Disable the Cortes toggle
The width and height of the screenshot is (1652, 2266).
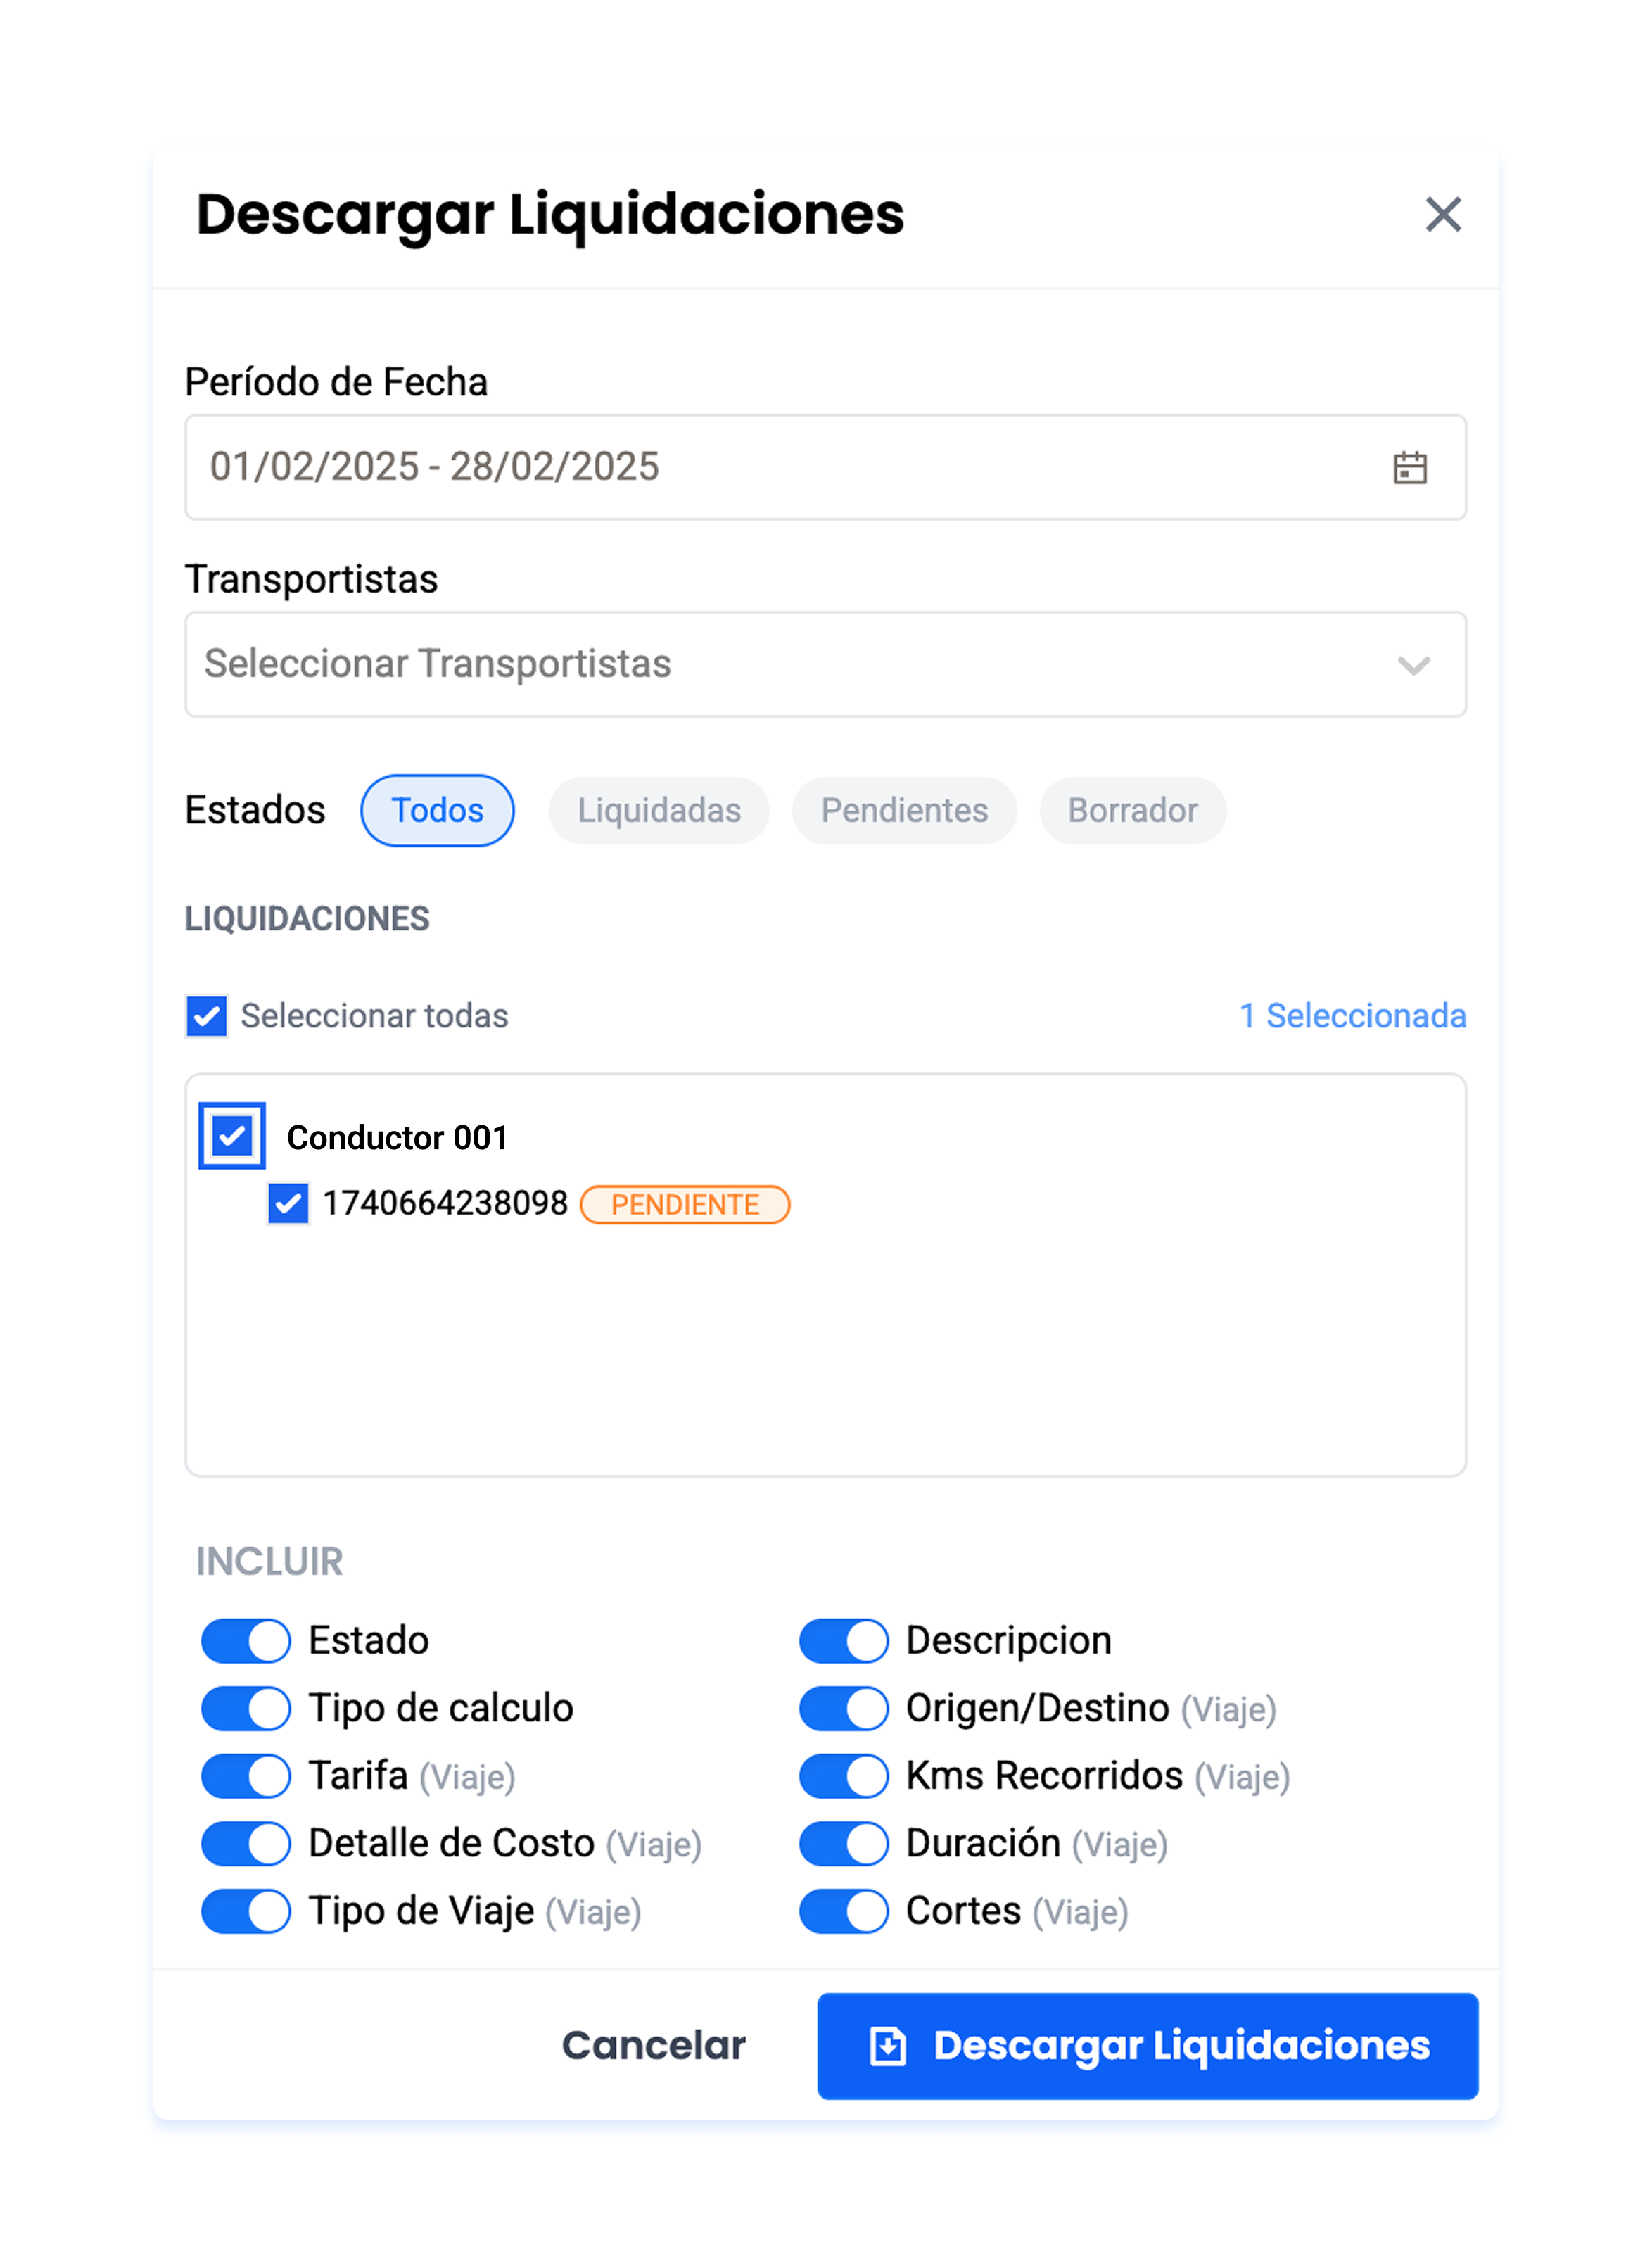coord(844,1911)
